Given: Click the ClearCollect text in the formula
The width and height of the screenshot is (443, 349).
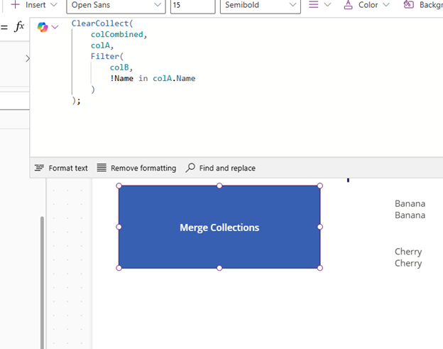Looking at the screenshot, I should (101, 23).
